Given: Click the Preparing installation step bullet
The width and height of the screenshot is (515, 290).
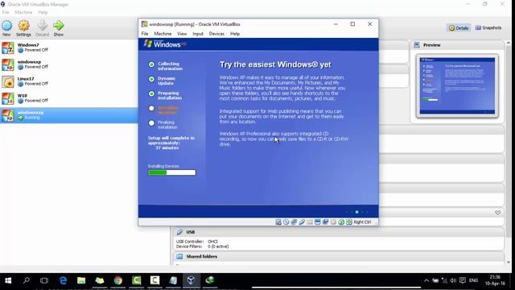Looking at the screenshot, I should (151, 93).
